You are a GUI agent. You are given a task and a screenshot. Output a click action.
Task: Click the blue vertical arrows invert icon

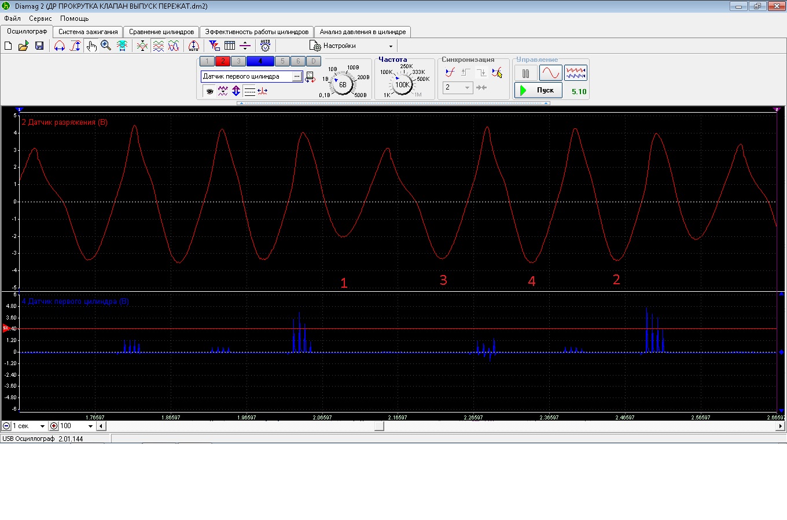coord(236,91)
